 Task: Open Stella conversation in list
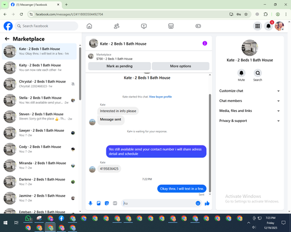(x=39, y=100)
